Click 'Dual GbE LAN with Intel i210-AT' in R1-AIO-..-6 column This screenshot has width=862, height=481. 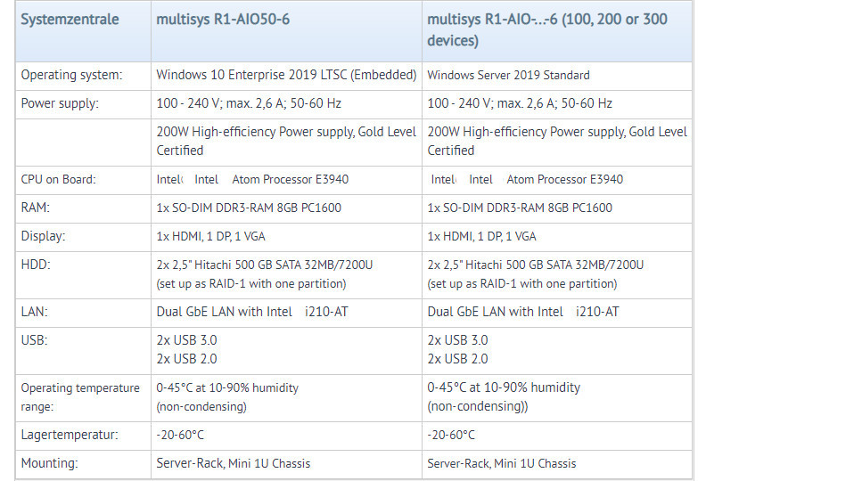(523, 312)
